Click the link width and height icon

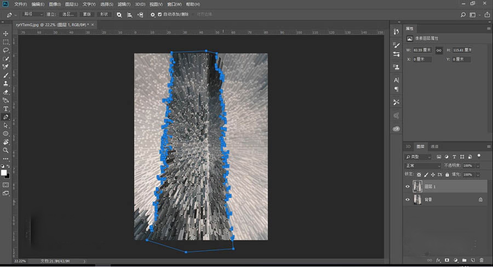439,50
